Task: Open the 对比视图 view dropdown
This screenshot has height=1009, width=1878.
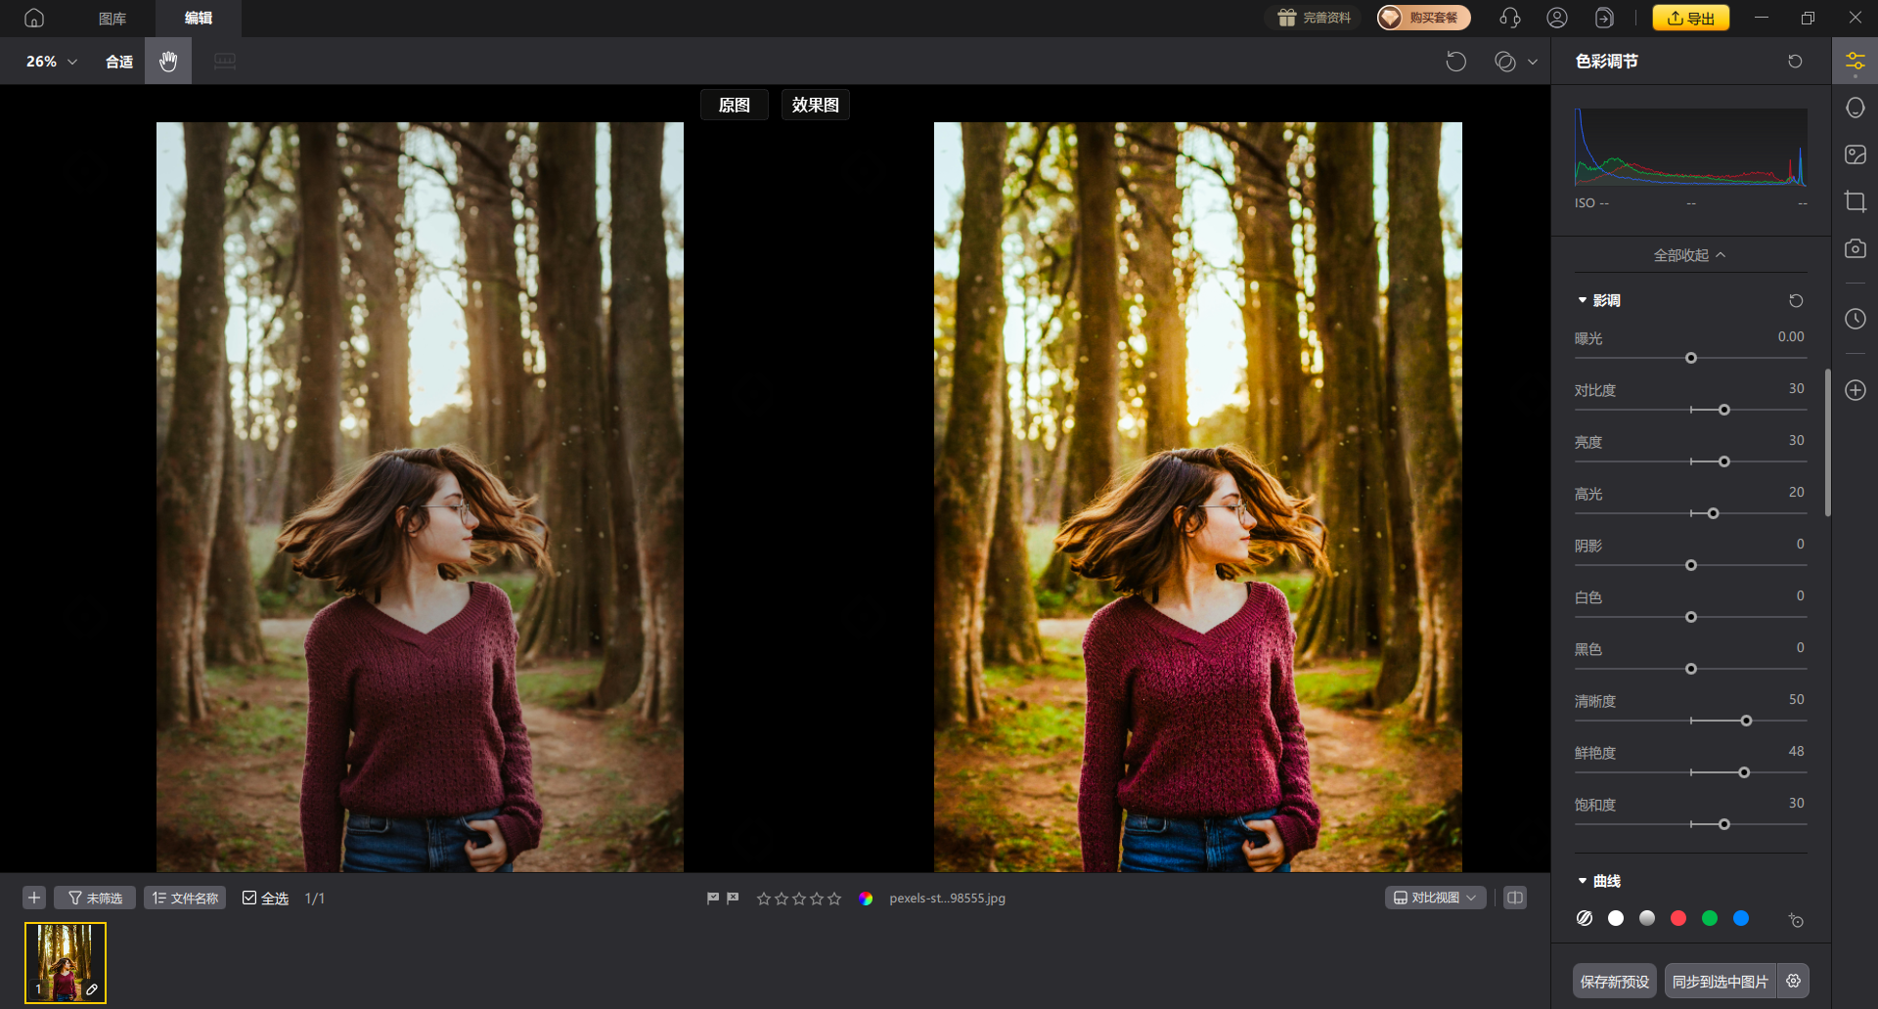Action: (1435, 898)
